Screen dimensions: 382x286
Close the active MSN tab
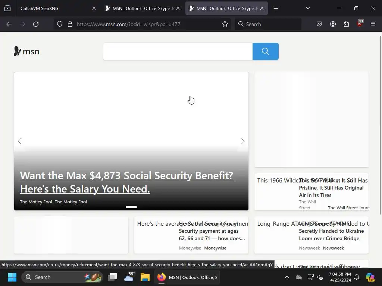tap(262, 8)
